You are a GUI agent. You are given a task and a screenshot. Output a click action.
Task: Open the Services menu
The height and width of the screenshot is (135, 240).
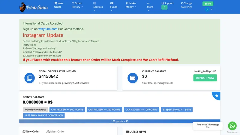pos(98,7)
